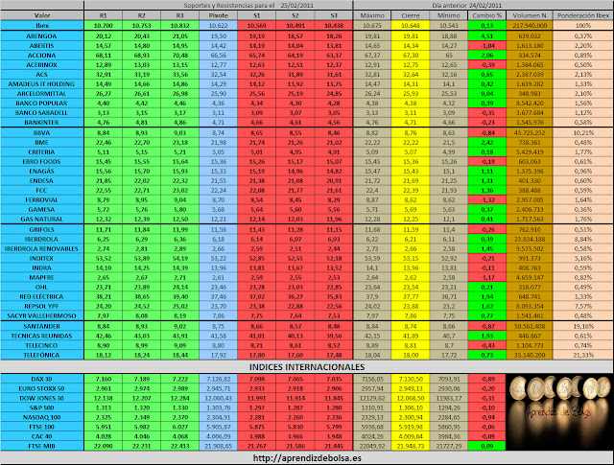The width and height of the screenshot is (614, 465).
Task: Select the 'MAPFRE' row name cell
Action: pyautogui.click(x=42, y=277)
